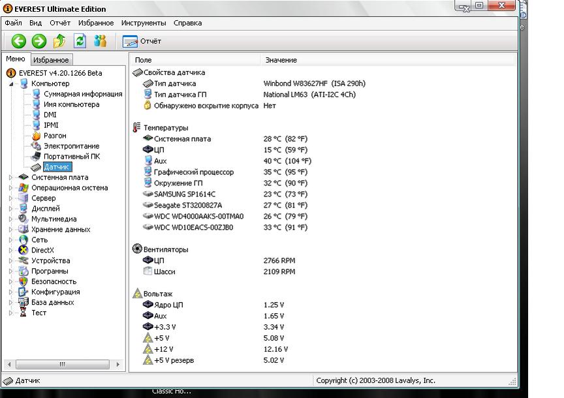Click the left panel horizontal scrollbar thumb
The height and width of the screenshot is (398, 564).
(63, 364)
